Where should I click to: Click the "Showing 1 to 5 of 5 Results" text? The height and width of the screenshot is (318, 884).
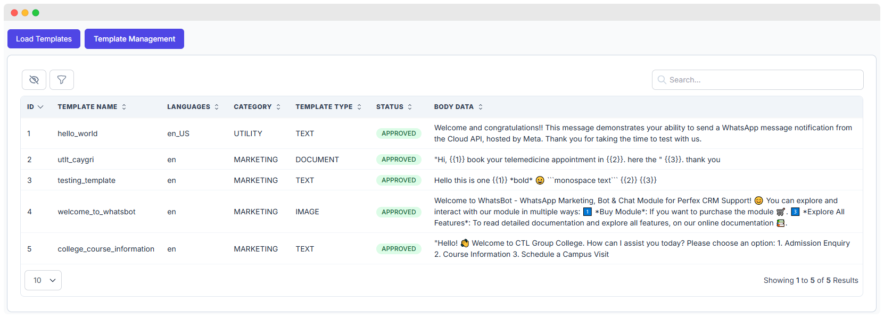click(x=811, y=280)
